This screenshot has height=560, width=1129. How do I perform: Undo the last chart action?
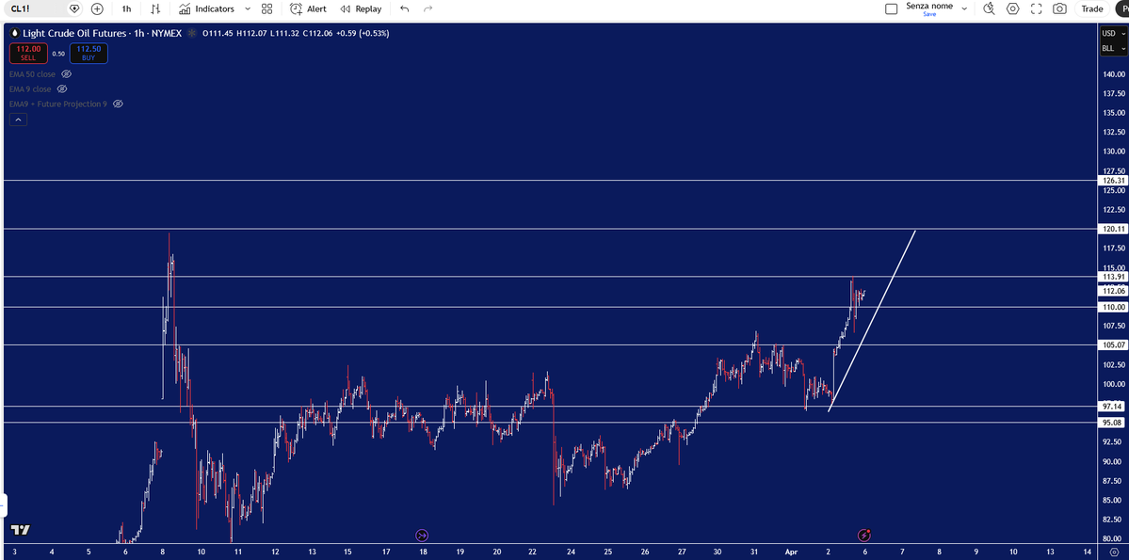403,8
